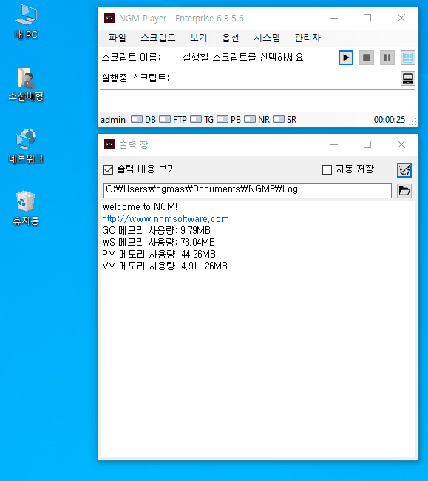This screenshot has height=481, width=428.
Task: Click the admin status bar entry
Action: [113, 120]
